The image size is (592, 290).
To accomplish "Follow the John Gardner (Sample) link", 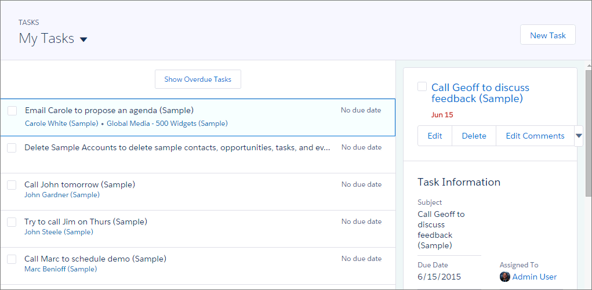I will tap(62, 195).
